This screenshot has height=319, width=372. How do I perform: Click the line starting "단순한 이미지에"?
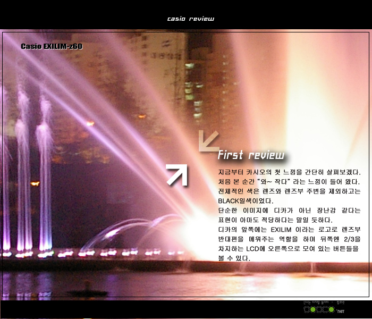pyautogui.click(x=289, y=211)
